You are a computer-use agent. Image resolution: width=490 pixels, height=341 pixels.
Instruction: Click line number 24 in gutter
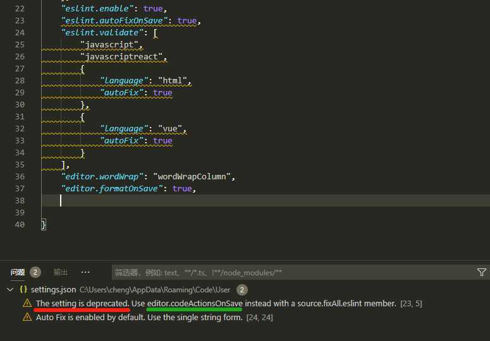pyautogui.click(x=20, y=32)
